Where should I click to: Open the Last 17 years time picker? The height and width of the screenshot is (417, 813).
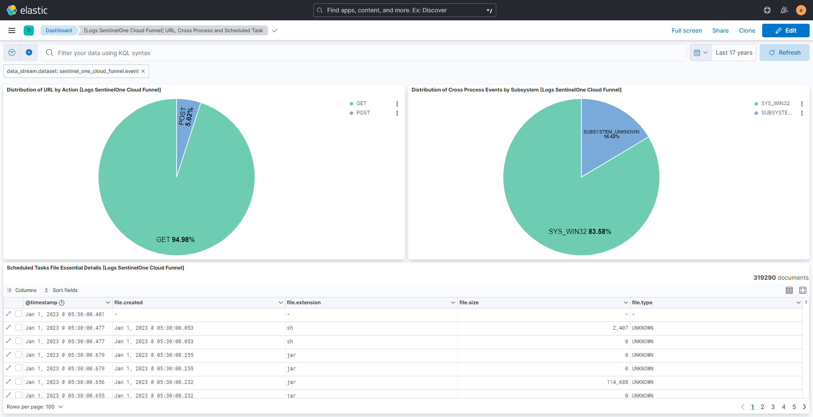(734, 53)
